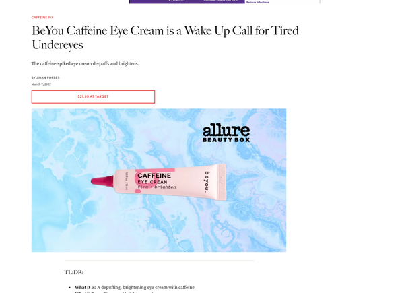Click the 'CAFFEINE' label printed on the tube
Viewport: 404px width, 293px height.
pos(154,176)
